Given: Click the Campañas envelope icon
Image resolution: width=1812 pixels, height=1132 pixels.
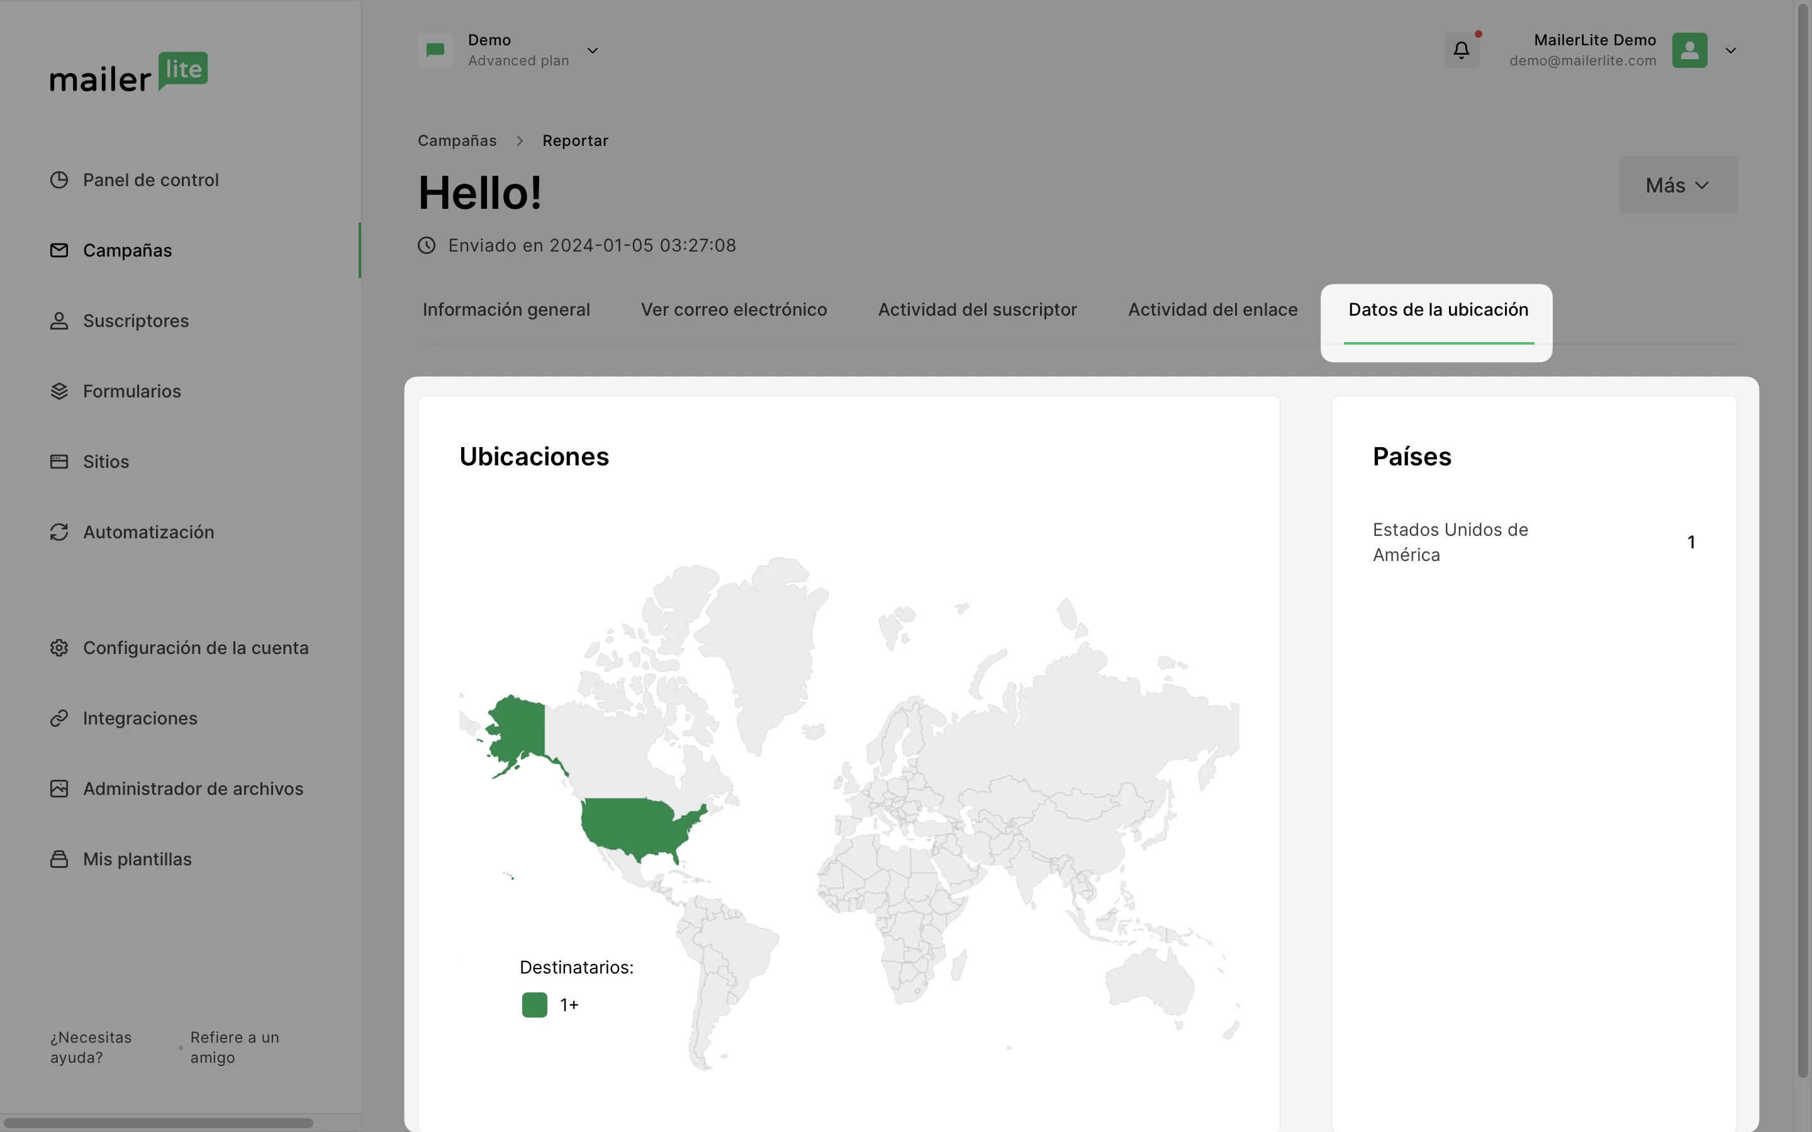Looking at the screenshot, I should (x=59, y=250).
